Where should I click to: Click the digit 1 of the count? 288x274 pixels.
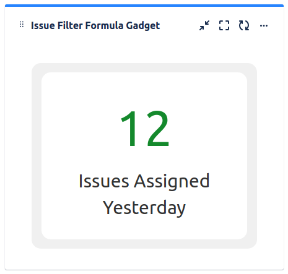pos(129,129)
